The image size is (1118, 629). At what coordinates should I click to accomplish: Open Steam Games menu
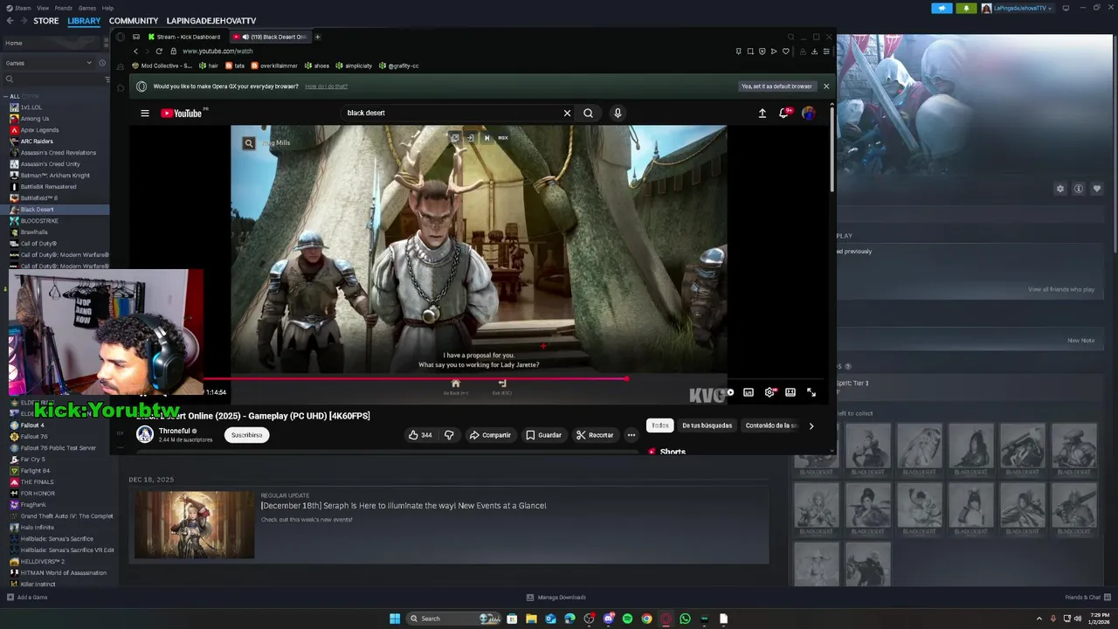pos(87,8)
